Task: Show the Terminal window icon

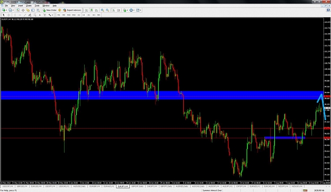Action: (33, 10)
